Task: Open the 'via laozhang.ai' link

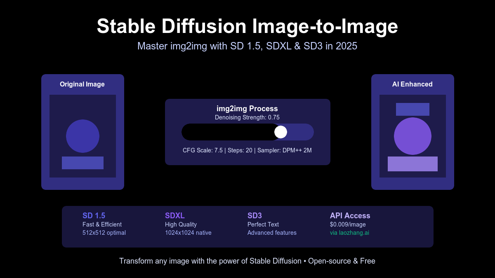Action: (349, 233)
